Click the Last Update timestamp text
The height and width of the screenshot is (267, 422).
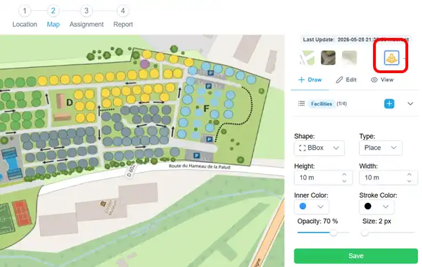click(x=356, y=39)
